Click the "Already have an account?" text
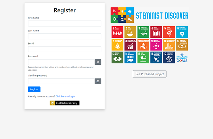The width and height of the screenshot is (213, 139). (42, 96)
